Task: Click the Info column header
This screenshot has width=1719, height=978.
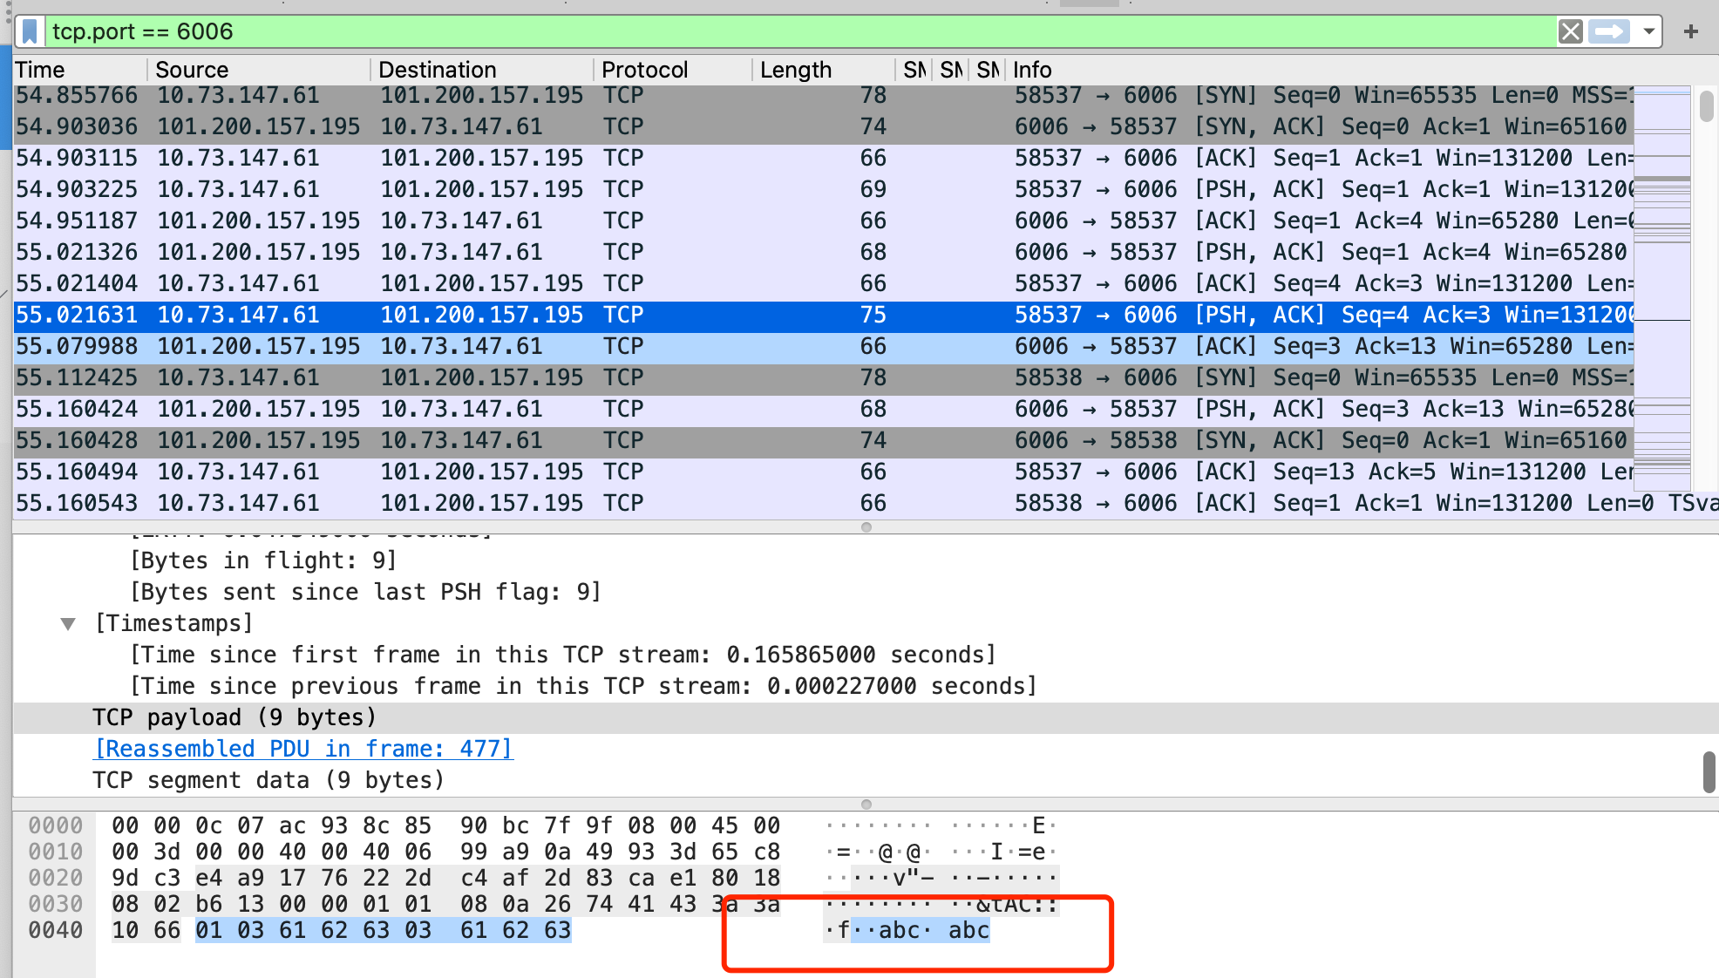Action: coord(1032,70)
